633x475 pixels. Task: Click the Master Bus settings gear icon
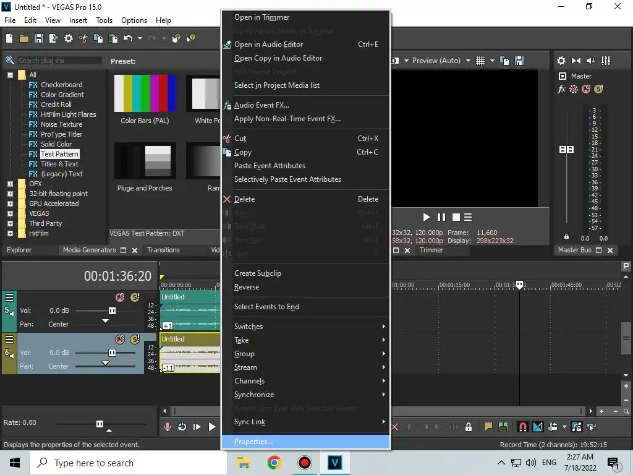[x=561, y=61]
